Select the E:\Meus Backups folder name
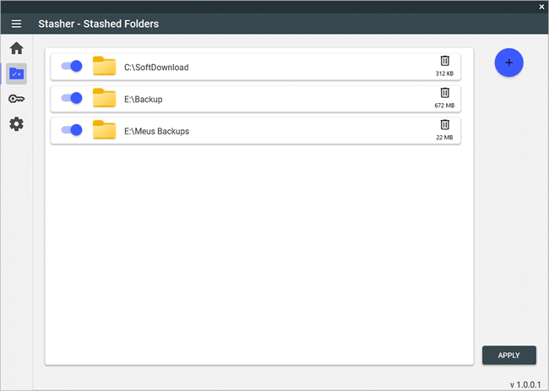 pos(156,131)
